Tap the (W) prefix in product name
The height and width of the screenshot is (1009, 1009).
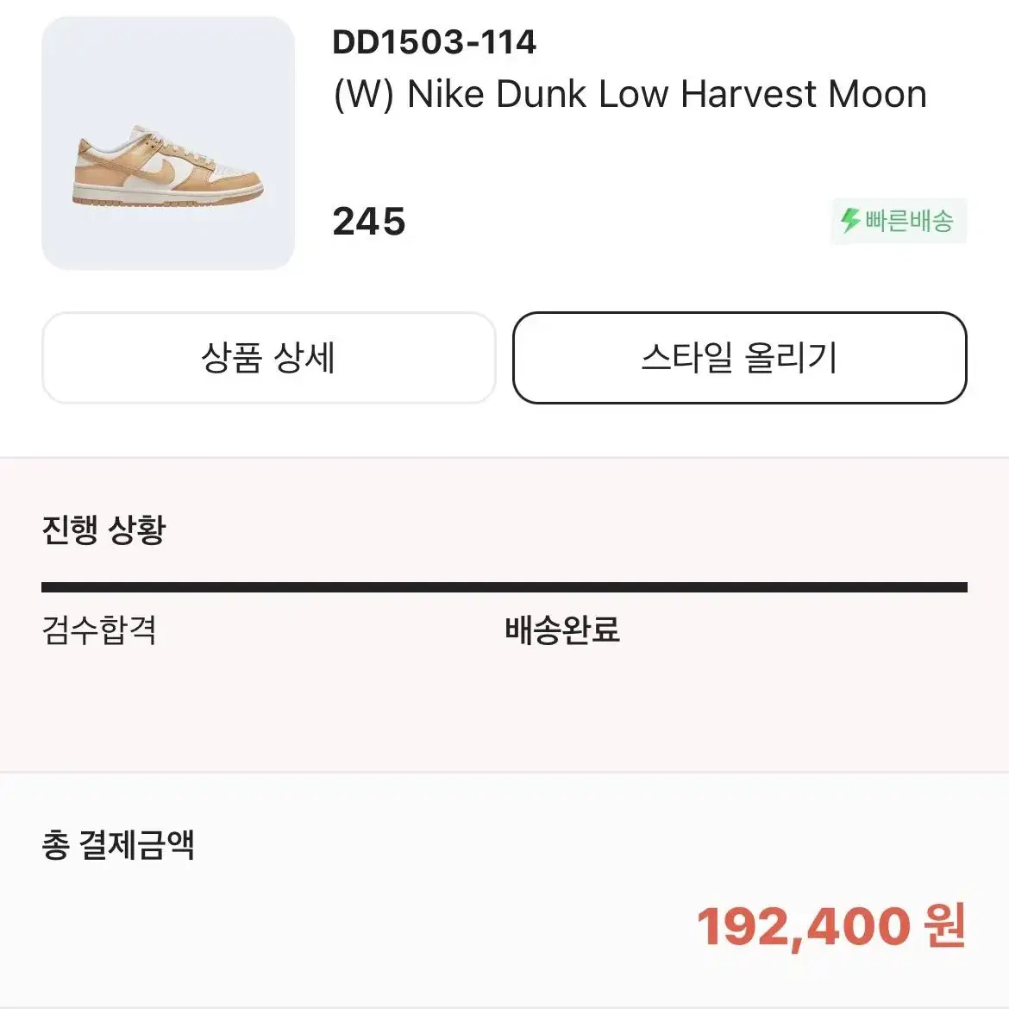pos(364,95)
